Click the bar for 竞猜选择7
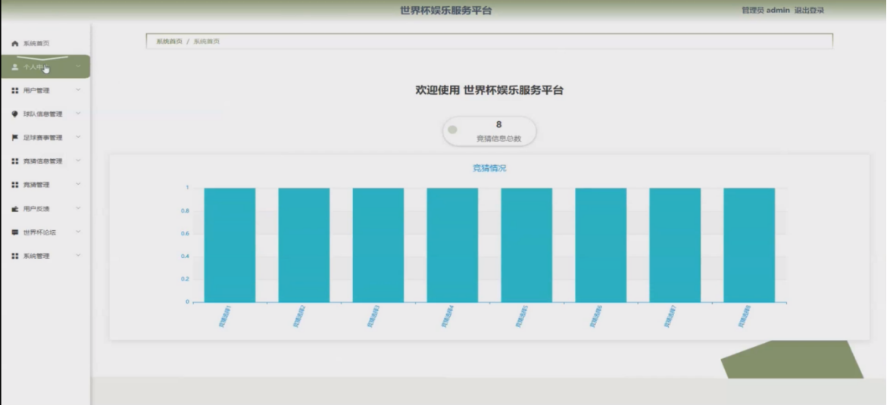 (x=675, y=245)
